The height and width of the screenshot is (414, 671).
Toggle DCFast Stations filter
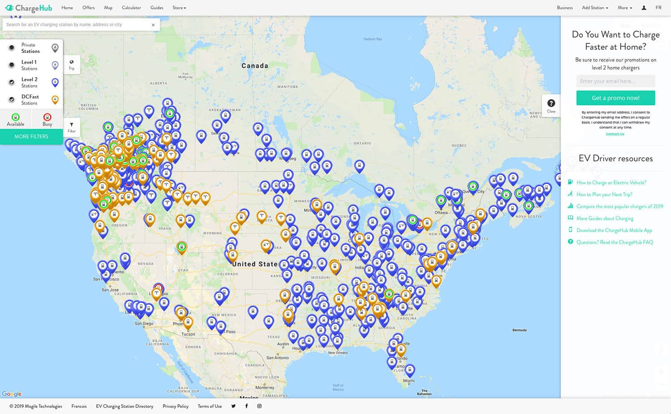click(12, 100)
